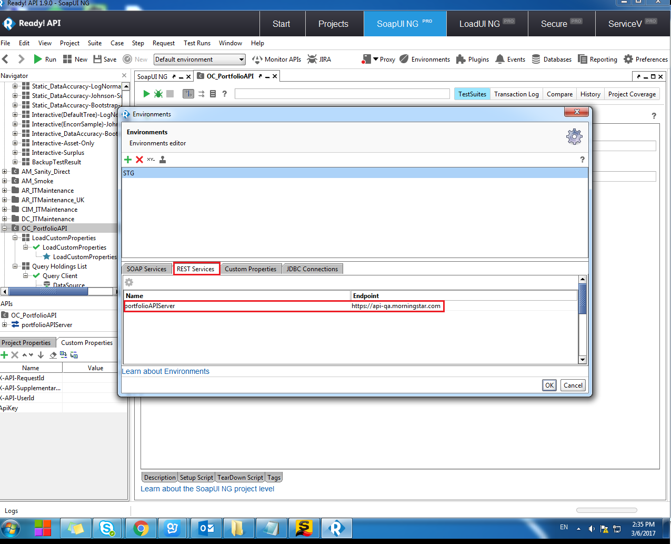Open Learn about the SoapUI NG project level
671x544 pixels.
(207, 489)
